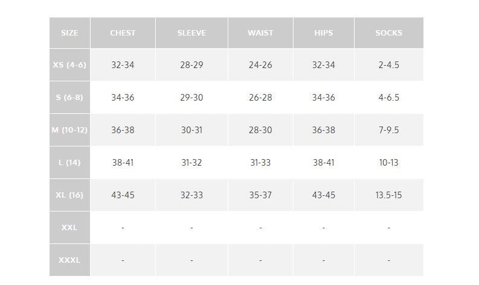The image size is (479, 285).
Task: Click the XS chest value 32-34
Action: pyautogui.click(x=123, y=65)
